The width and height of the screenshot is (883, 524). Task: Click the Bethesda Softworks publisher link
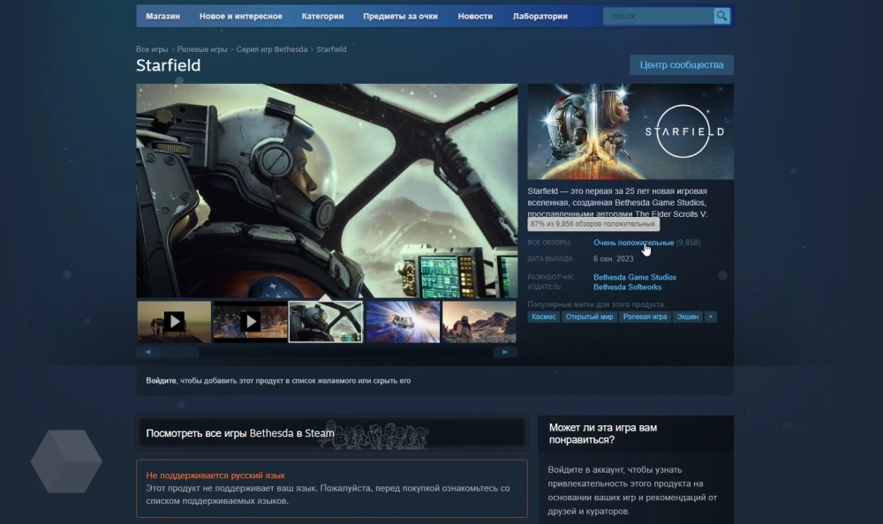click(627, 288)
